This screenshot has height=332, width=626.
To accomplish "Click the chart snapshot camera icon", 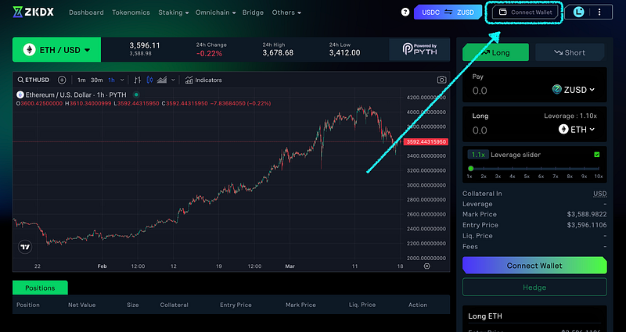I will [x=442, y=80].
